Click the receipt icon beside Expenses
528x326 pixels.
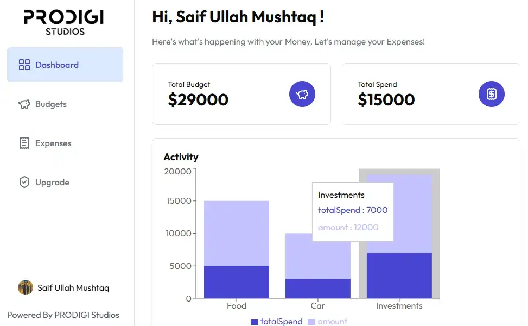pyautogui.click(x=24, y=143)
